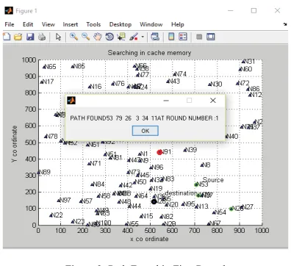Viewport: 291px width, 266px height.
Task: Click the New Figure toolbar icon
Action: [7, 37]
